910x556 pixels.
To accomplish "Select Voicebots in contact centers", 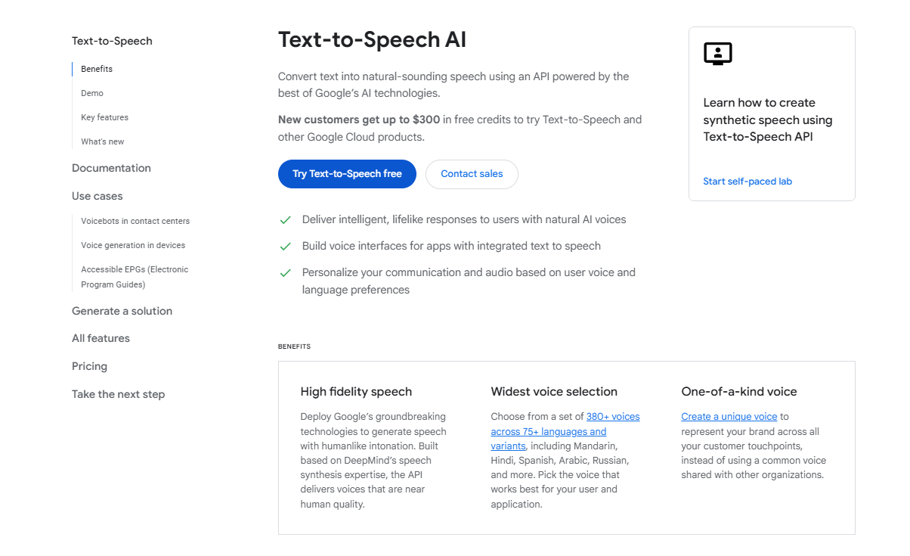I will point(135,221).
